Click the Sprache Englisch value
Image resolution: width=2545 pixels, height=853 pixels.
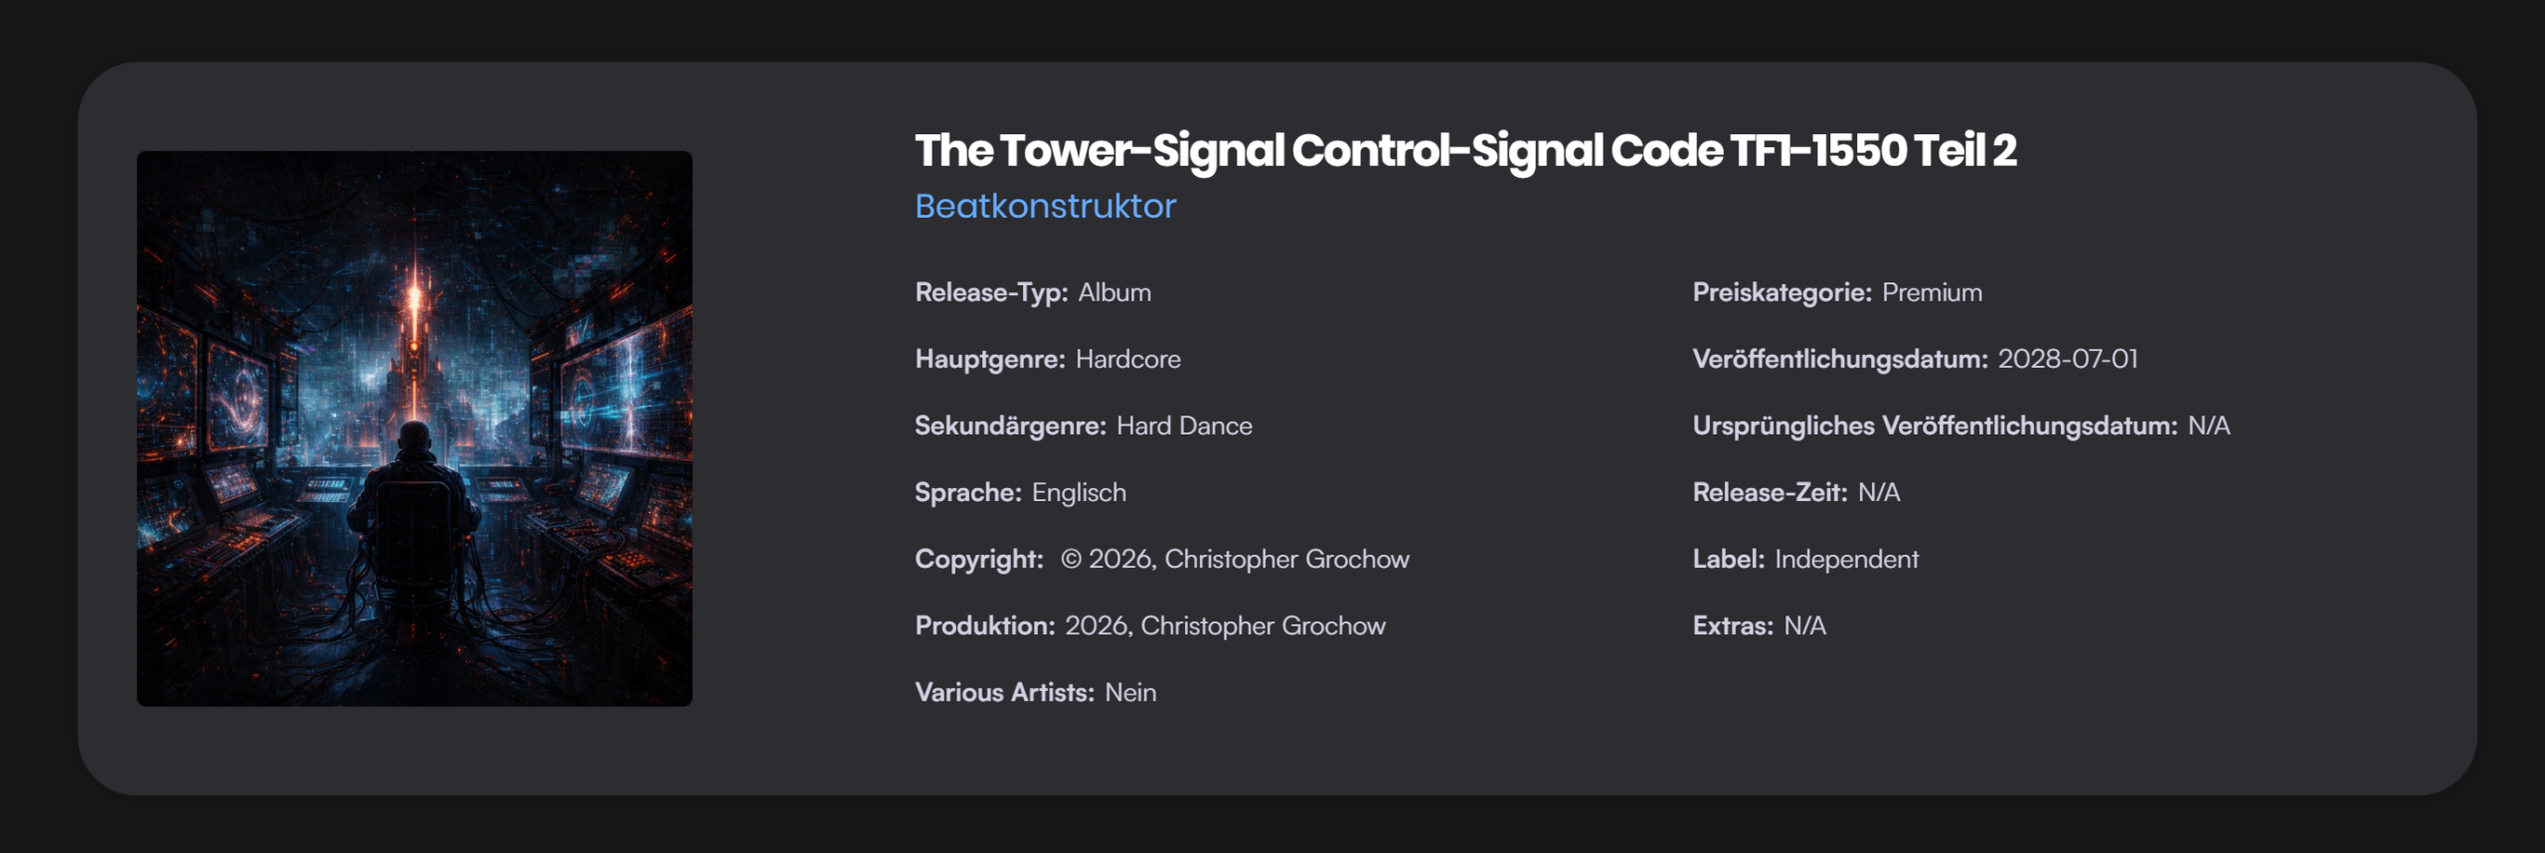coord(1079,492)
